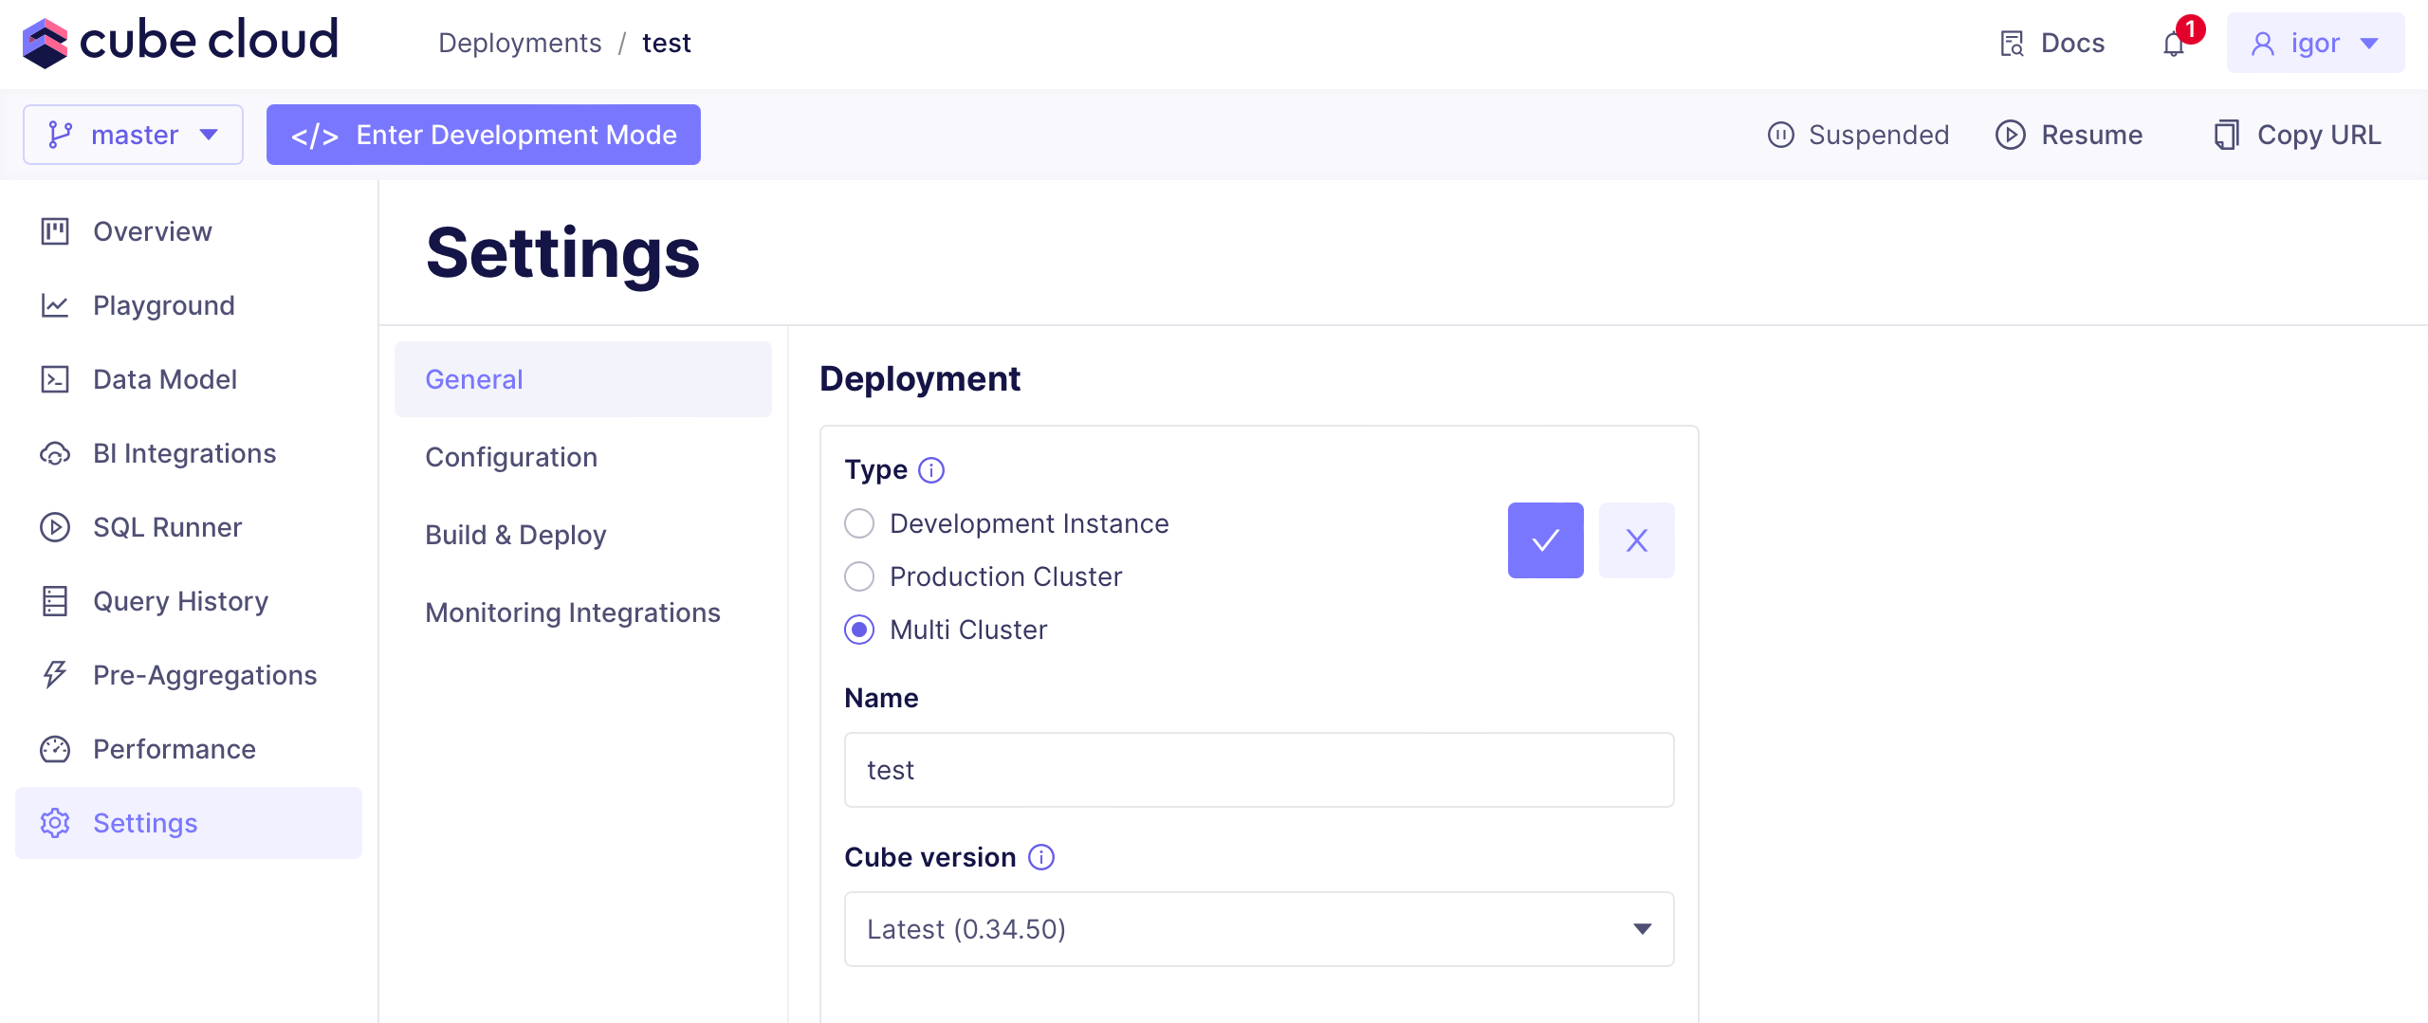Viewport: 2428px width, 1023px height.
Task: Confirm changes with the checkmark button
Action: [1545, 540]
